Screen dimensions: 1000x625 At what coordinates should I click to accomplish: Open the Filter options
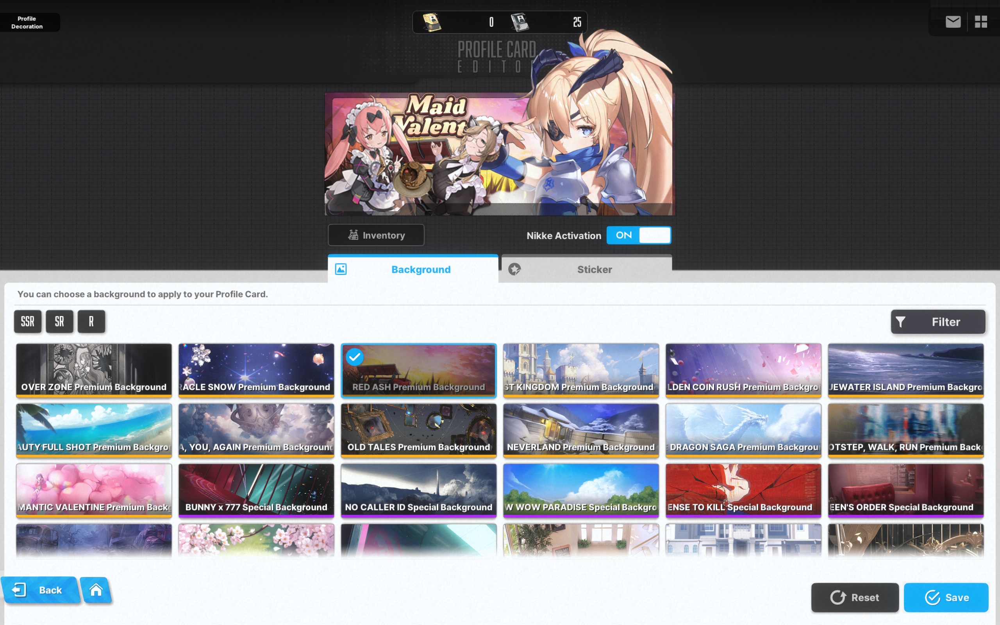[938, 321]
